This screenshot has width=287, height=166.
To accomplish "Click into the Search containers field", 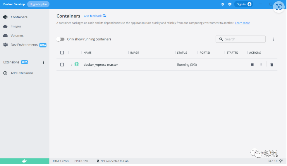I will (x=243, y=39).
